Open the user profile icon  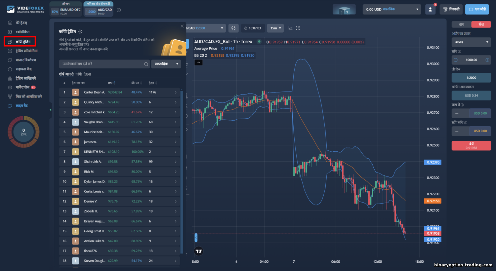tap(430, 9)
